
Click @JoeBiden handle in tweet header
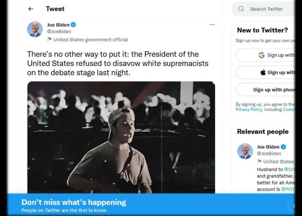pos(59,32)
